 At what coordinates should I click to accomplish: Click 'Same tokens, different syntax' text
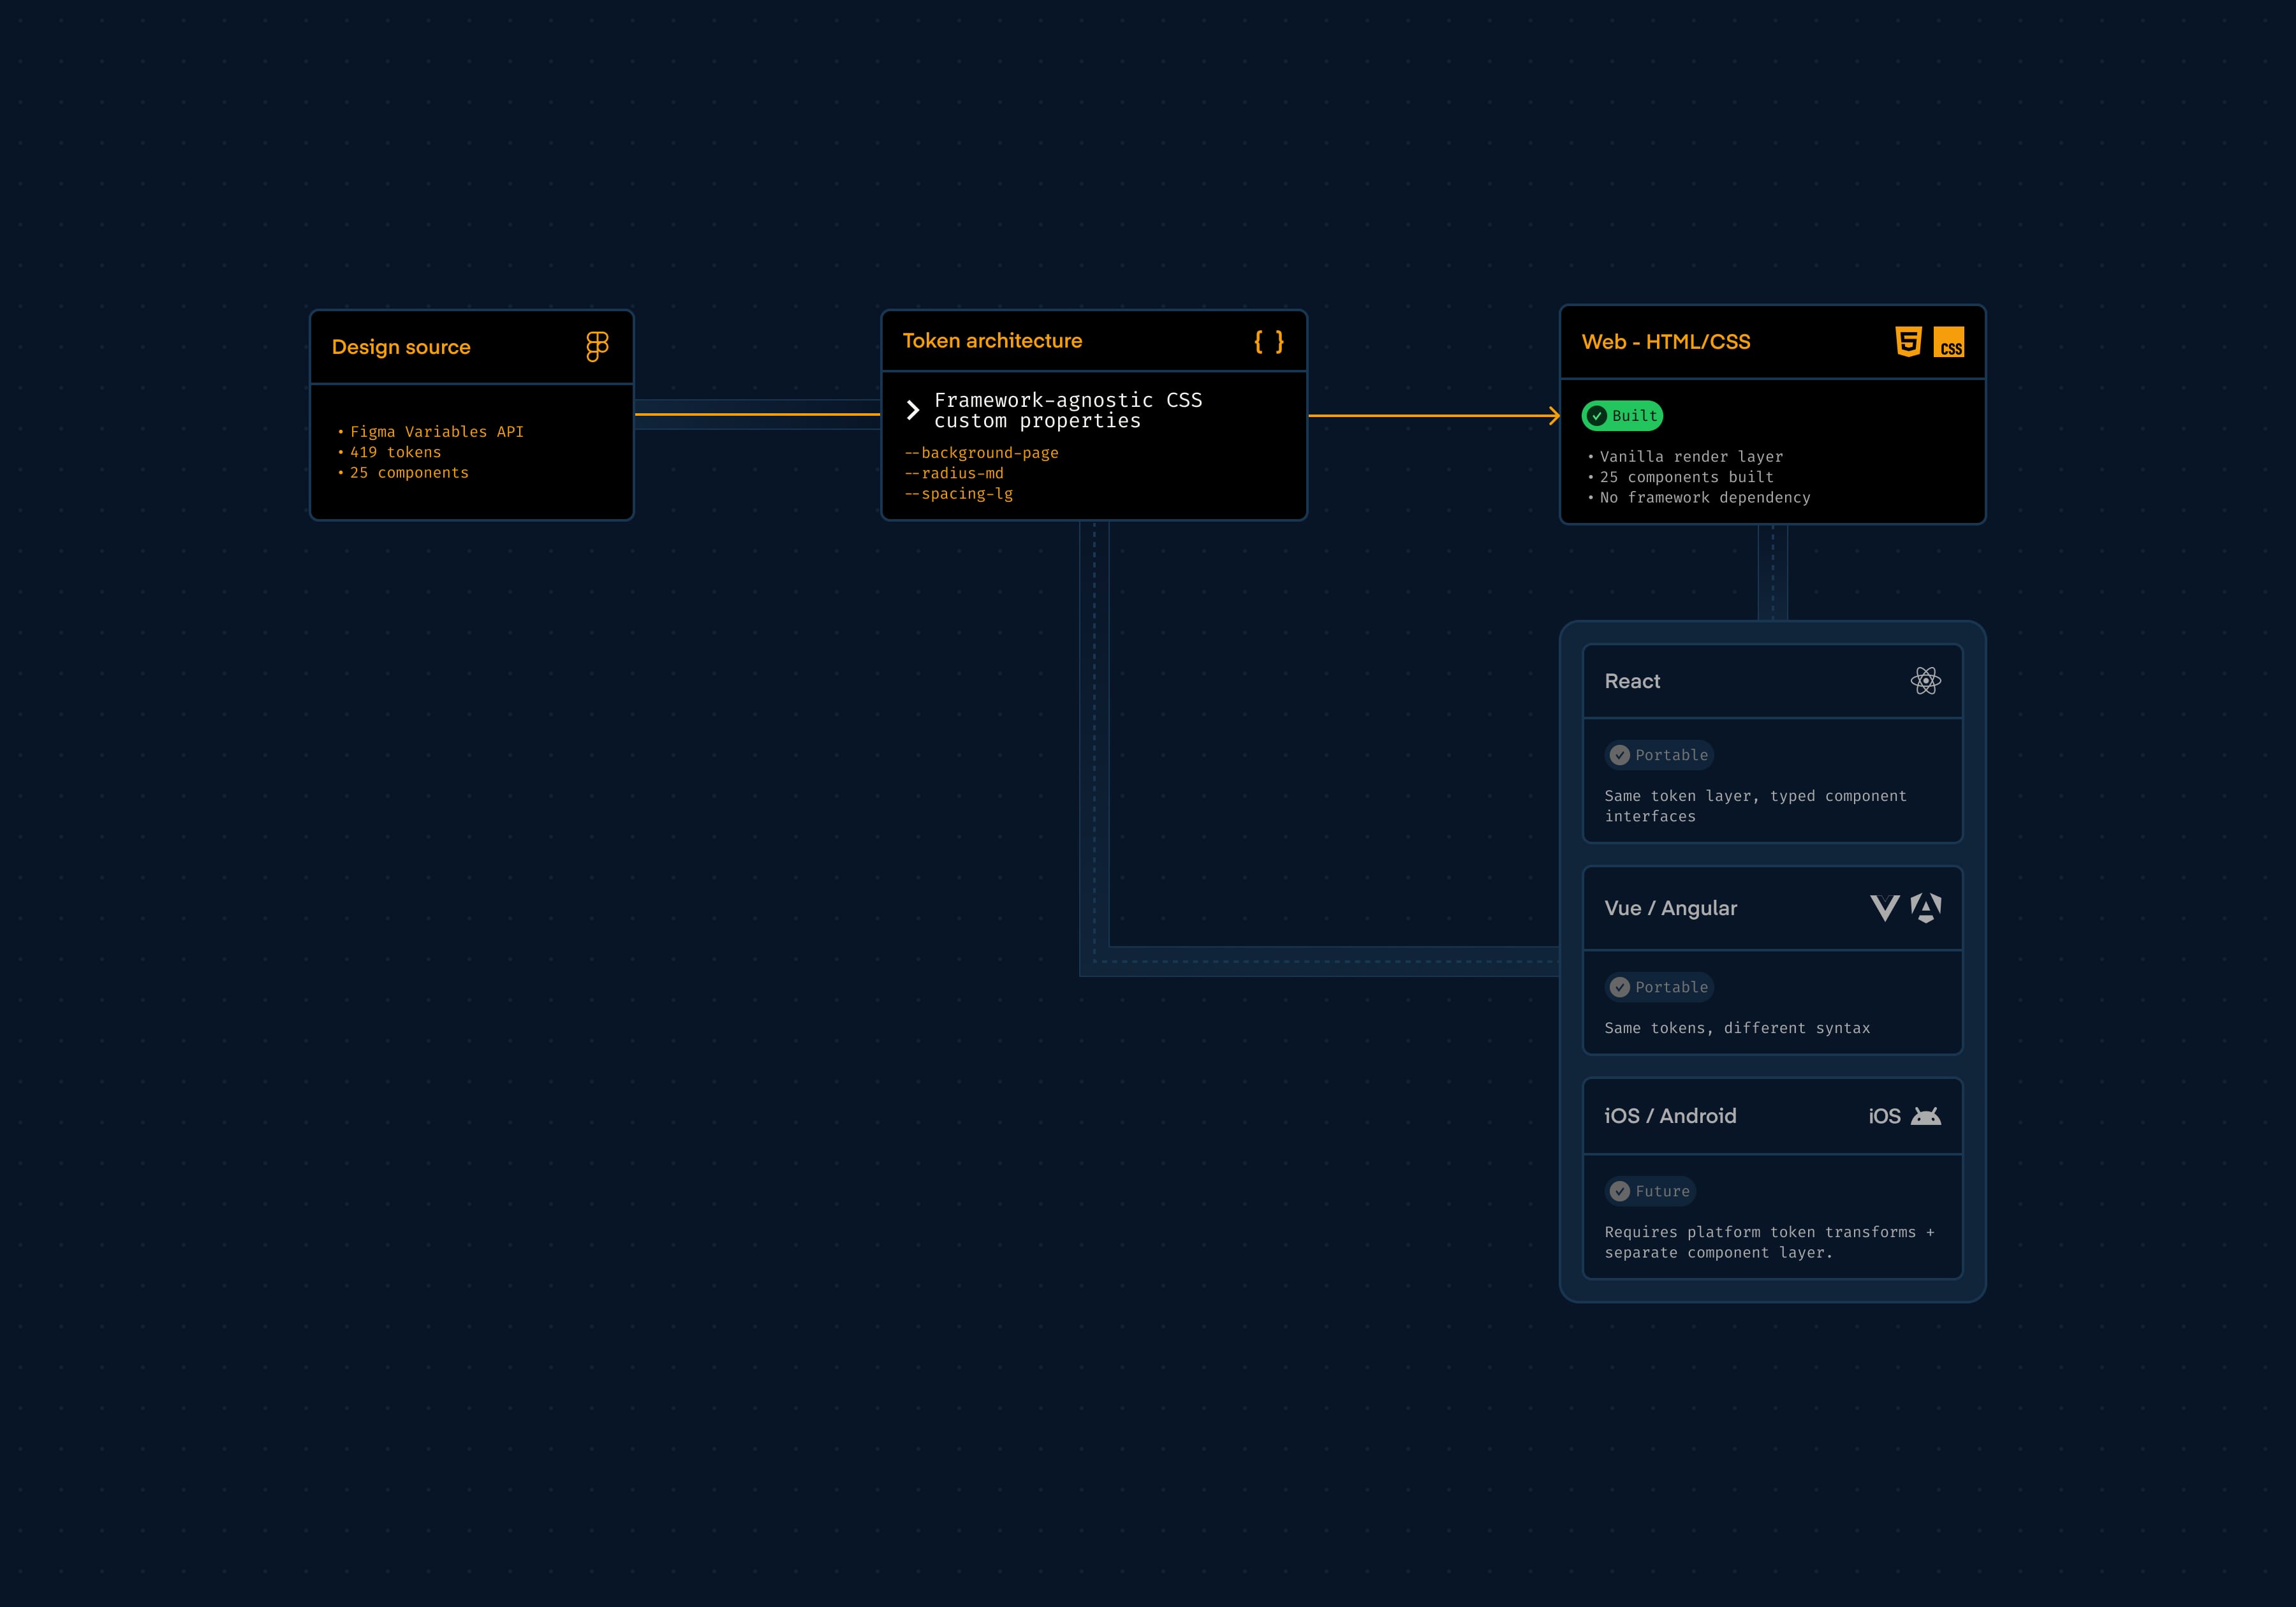pos(1737,1028)
